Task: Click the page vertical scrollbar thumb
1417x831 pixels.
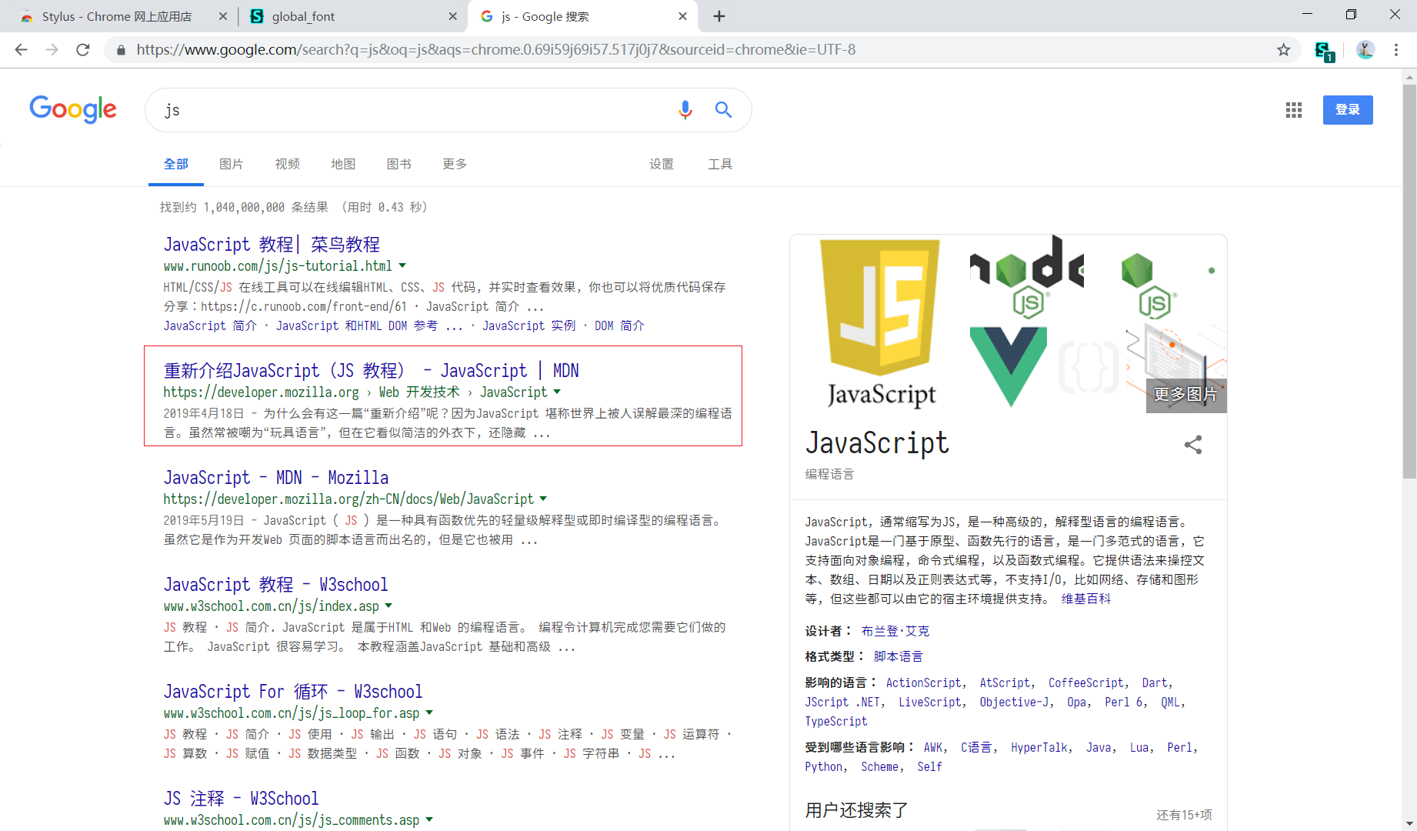Action: 1409,281
